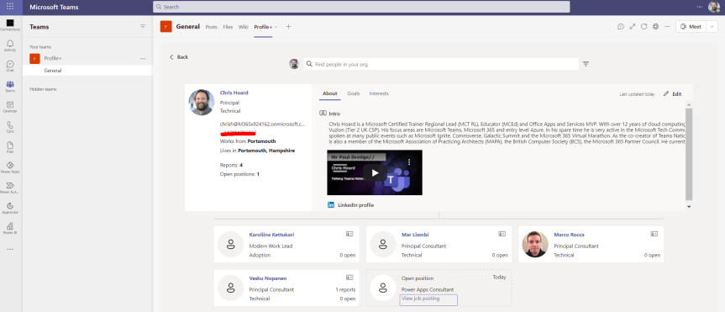Add a new tab with plus icon
The height and width of the screenshot is (312, 725).
288,27
